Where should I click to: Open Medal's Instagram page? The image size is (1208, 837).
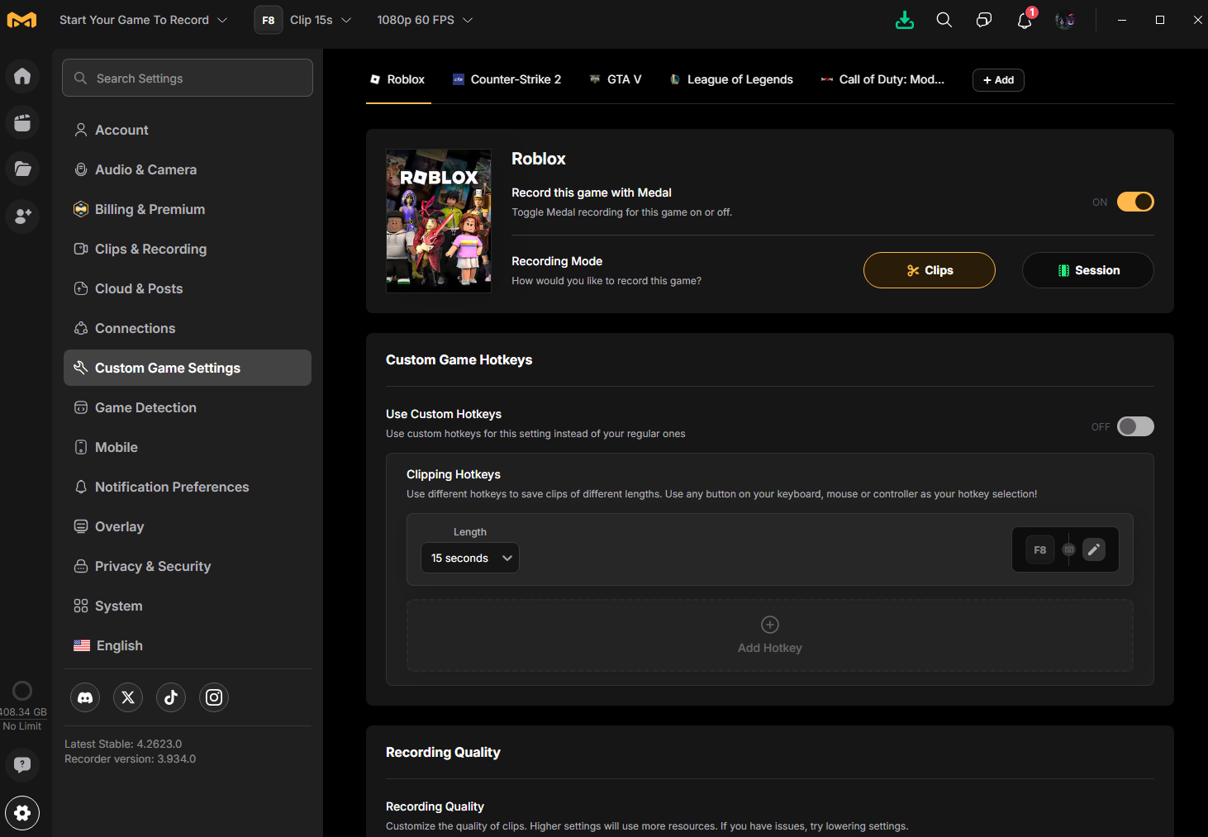[x=213, y=697]
